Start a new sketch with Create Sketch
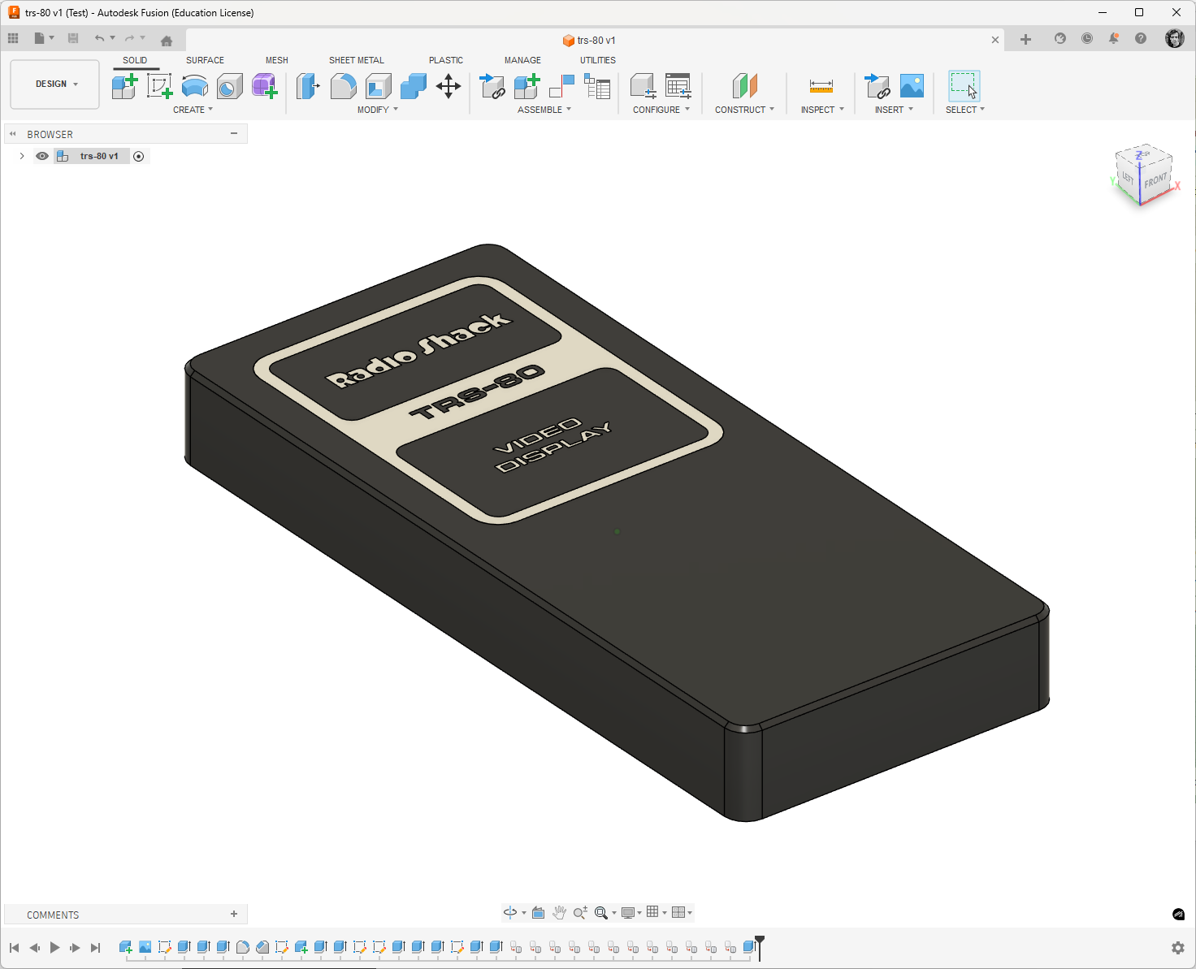The image size is (1196, 969). [x=159, y=86]
